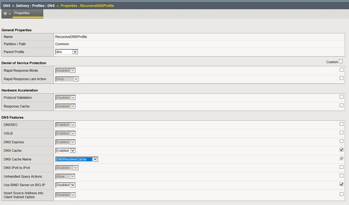The height and width of the screenshot is (205, 349).
Task: Enable custom checkbox for Rapid Response Mode
Action: tap(341, 70)
